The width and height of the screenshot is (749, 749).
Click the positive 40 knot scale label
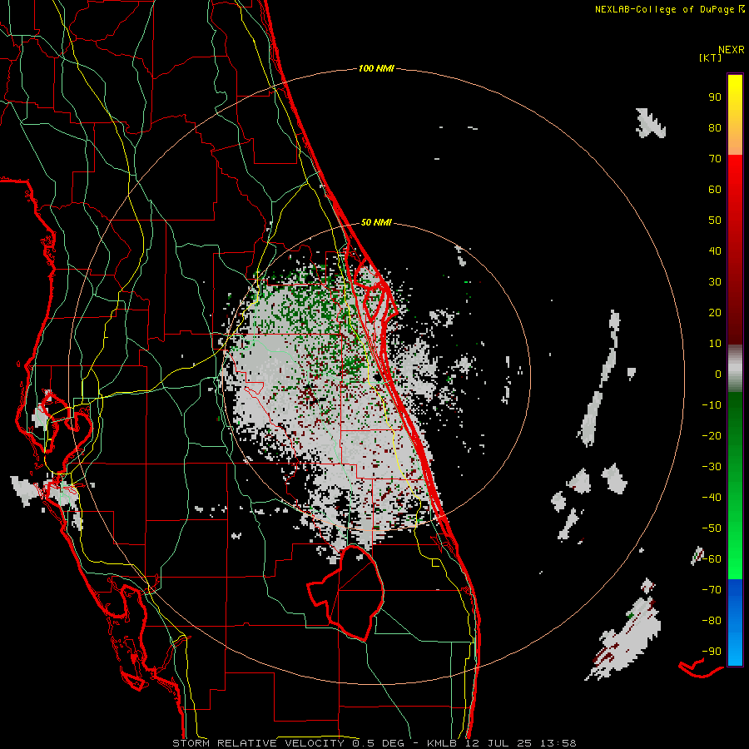coord(715,251)
